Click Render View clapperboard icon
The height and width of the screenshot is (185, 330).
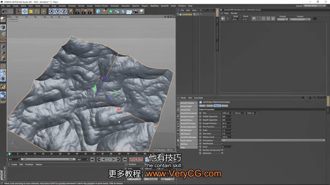tap(77, 11)
